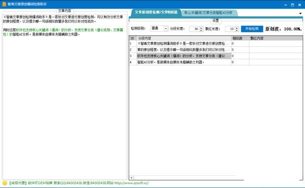The image size is (305, 188).
Task: Click the 设置 group label
Action: pyautogui.click(x=216, y=20)
